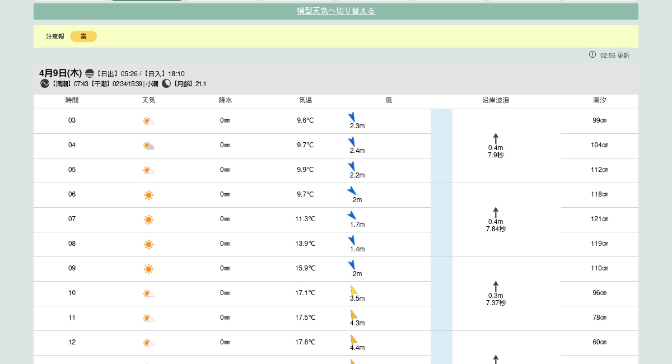The height and width of the screenshot is (364, 672).
Task: Click the 0mm precipitation for hour 03
Action: (225, 120)
